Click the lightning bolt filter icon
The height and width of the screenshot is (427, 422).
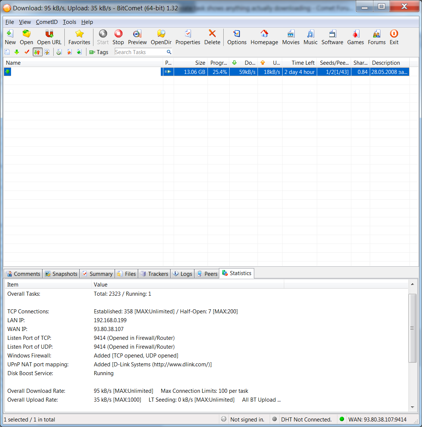pos(47,52)
